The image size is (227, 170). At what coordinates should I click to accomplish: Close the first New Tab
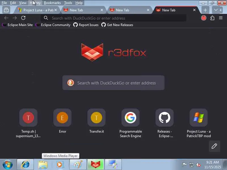point(102,10)
